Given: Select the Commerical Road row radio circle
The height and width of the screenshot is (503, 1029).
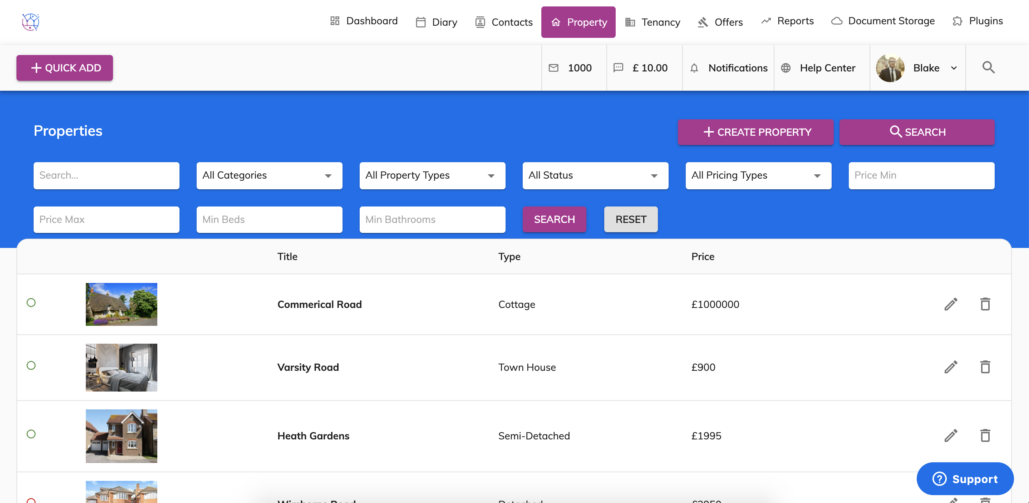Looking at the screenshot, I should [x=31, y=303].
